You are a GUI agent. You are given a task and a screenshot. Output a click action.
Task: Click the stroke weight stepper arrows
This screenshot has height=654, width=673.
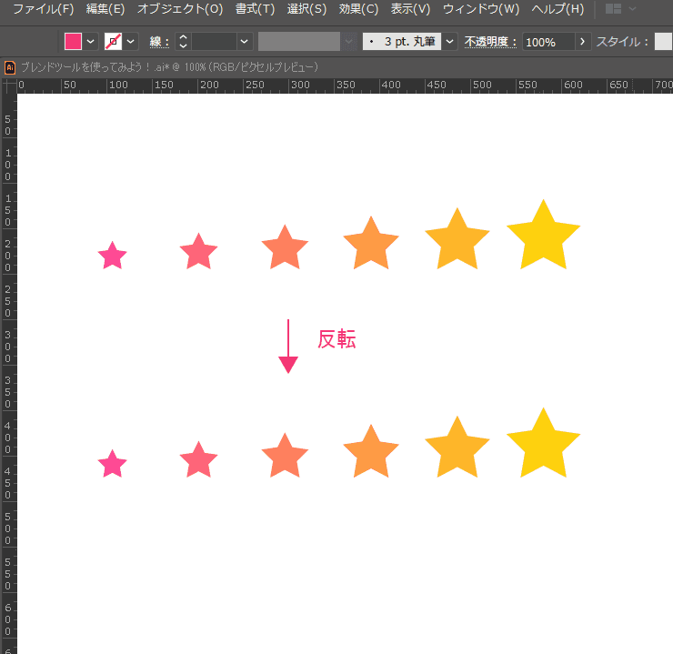coord(183,42)
